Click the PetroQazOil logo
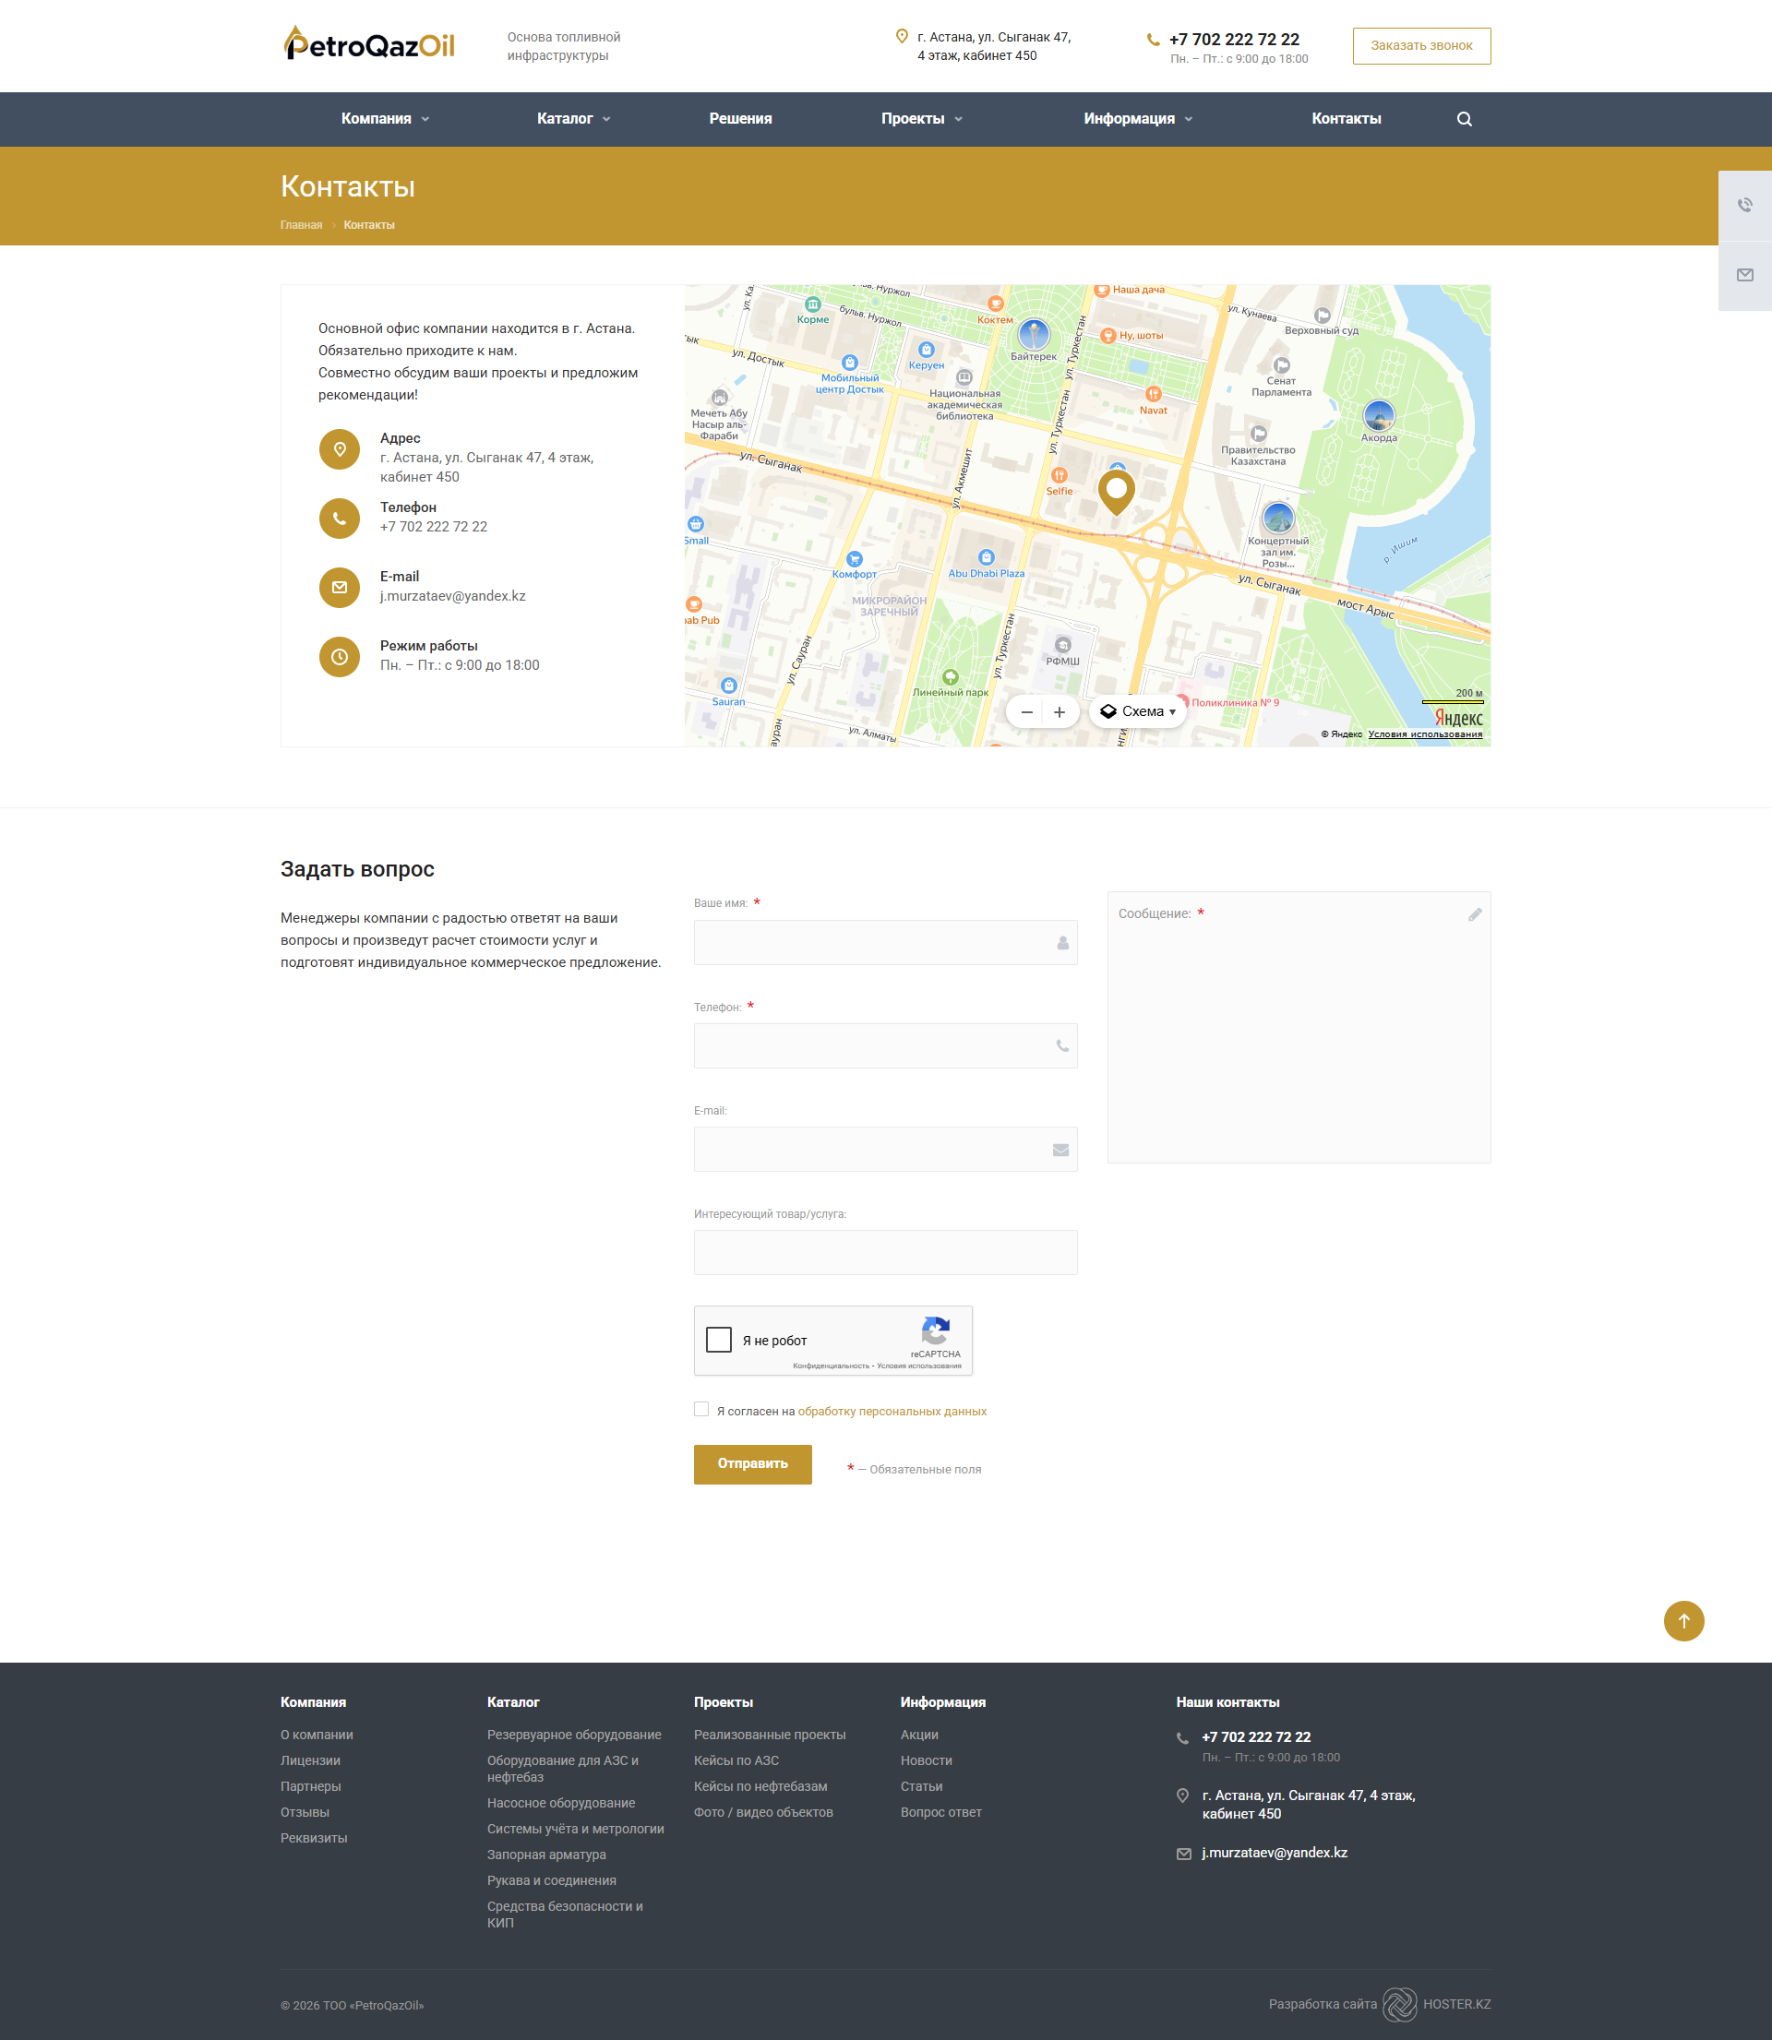The width and height of the screenshot is (1772, 2040). click(x=369, y=44)
